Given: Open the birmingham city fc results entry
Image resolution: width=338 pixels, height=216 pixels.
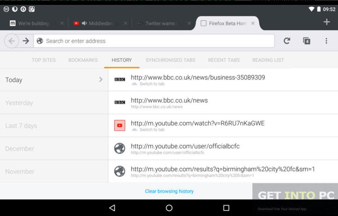Looking at the screenshot, I should [223, 172].
